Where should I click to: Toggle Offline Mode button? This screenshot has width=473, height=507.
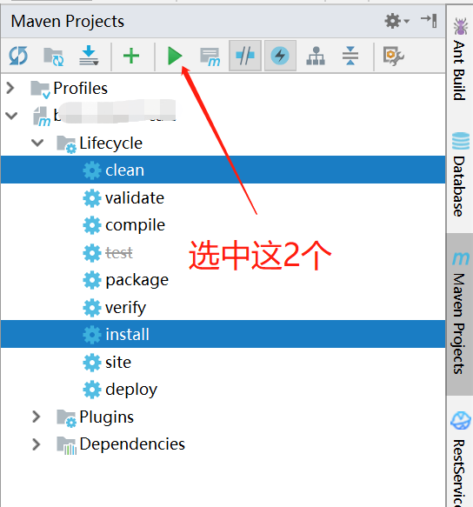(245, 56)
